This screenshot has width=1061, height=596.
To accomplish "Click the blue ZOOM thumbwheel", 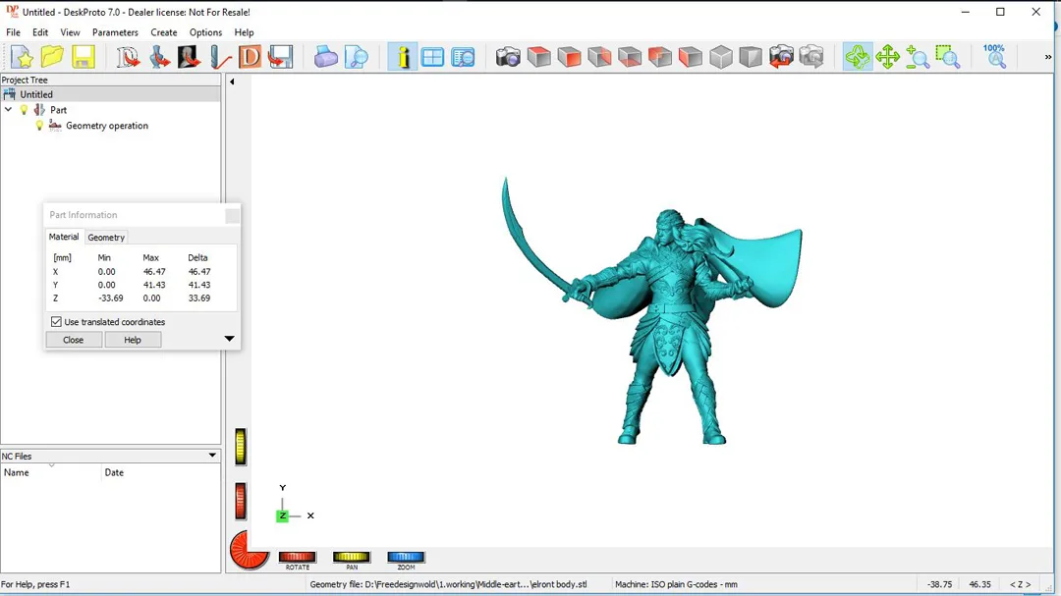I will pyautogui.click(x=406, y=557).
